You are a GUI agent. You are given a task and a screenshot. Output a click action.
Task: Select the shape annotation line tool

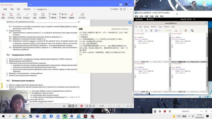(27, 16)
